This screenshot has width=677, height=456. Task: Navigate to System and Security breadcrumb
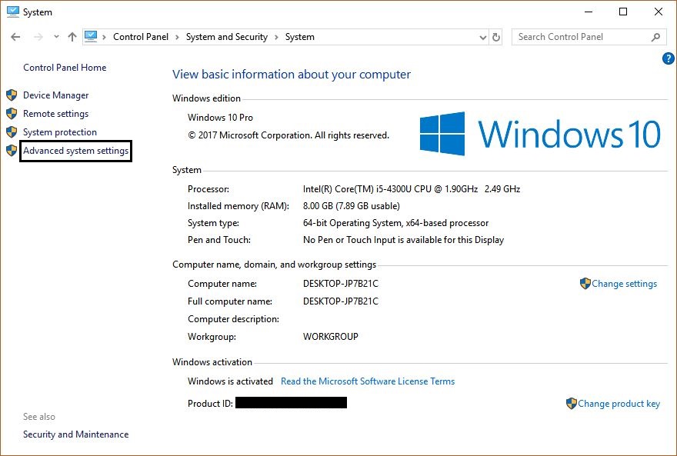(227, 37)
